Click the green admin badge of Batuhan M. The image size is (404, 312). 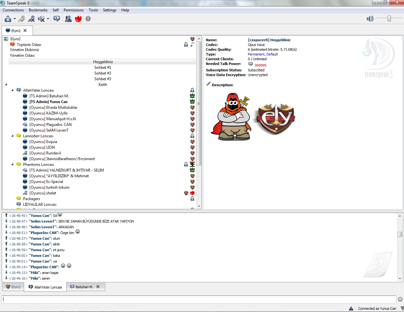[192, 96]
